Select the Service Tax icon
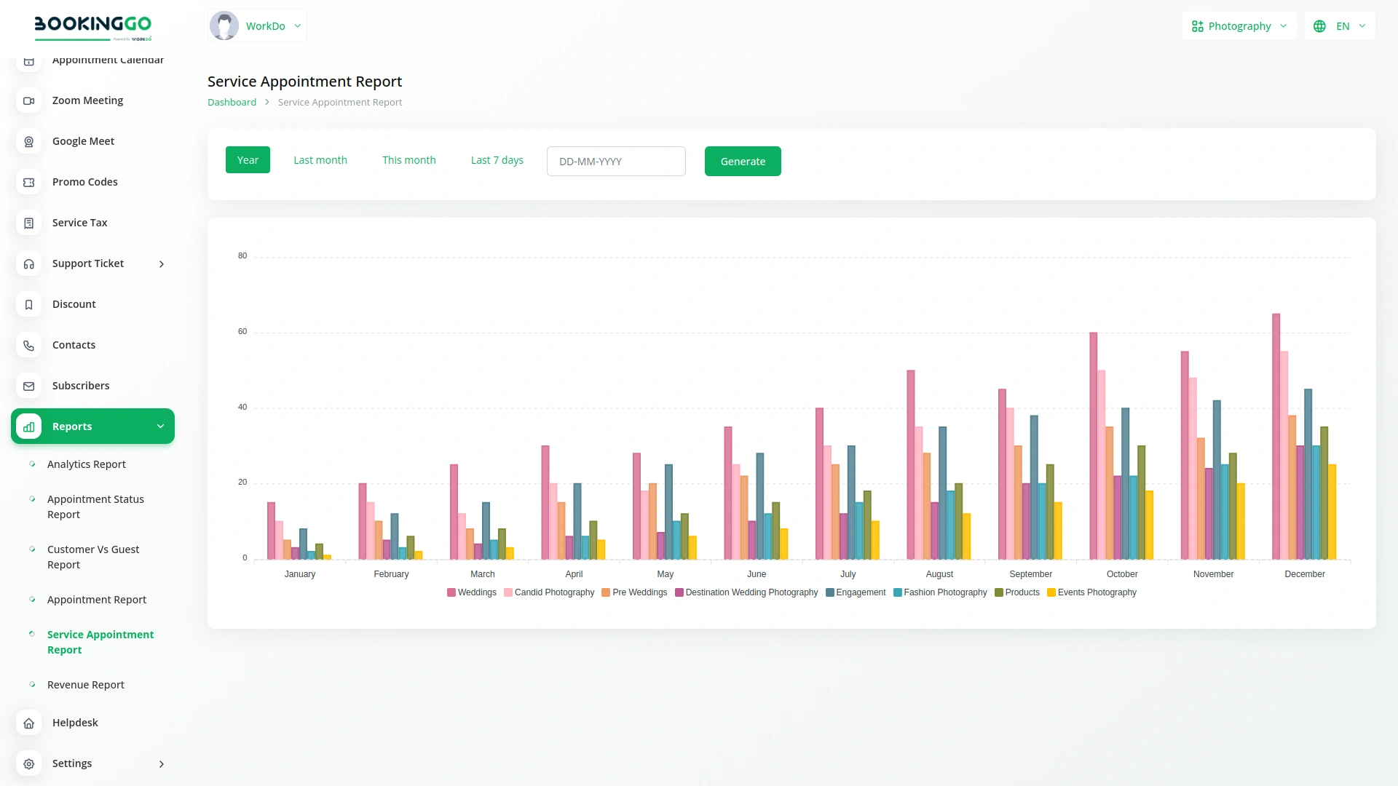 tap(28, 223)
